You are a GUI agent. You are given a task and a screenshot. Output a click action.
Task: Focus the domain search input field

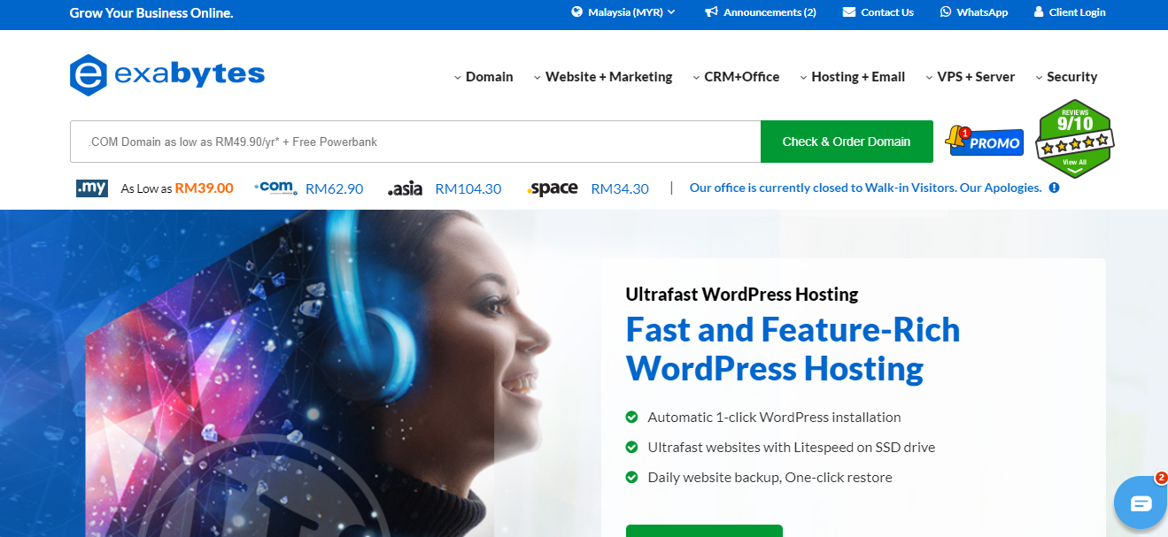tap(415, 142)
